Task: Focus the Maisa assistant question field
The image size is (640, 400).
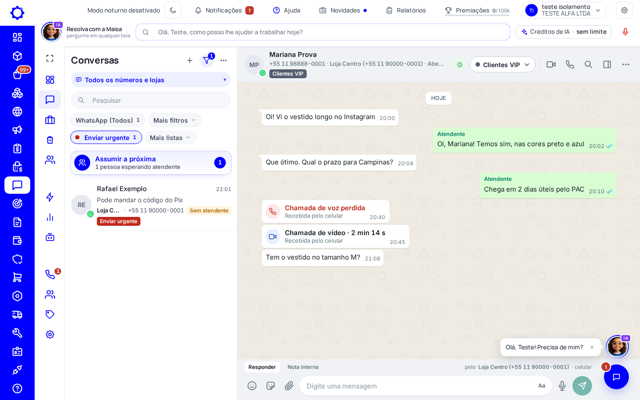Action: [x=323, y=32]
